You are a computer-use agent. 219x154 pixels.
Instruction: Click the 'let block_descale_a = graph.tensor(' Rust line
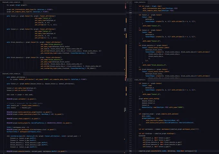point(153,45)
